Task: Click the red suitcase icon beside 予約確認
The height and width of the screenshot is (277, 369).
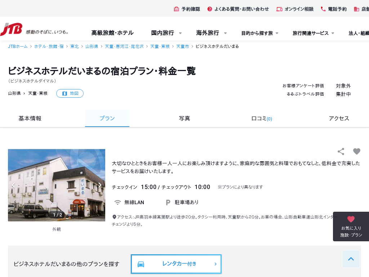Action: (176, 9)
